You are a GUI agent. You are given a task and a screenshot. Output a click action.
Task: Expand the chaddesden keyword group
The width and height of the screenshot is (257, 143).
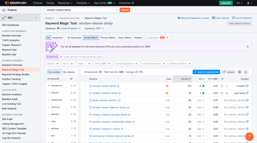49,100
